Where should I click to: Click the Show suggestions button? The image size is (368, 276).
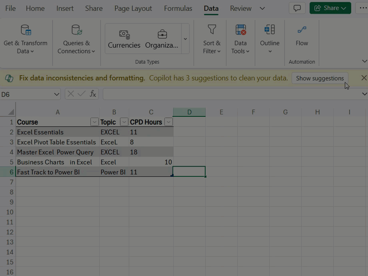click(320, 78)
